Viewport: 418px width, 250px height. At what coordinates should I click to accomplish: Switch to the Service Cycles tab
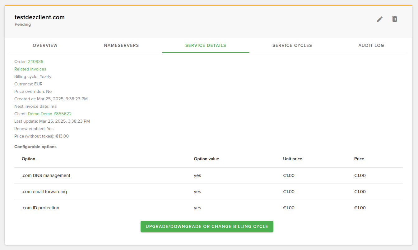click(x=292, y=45)
